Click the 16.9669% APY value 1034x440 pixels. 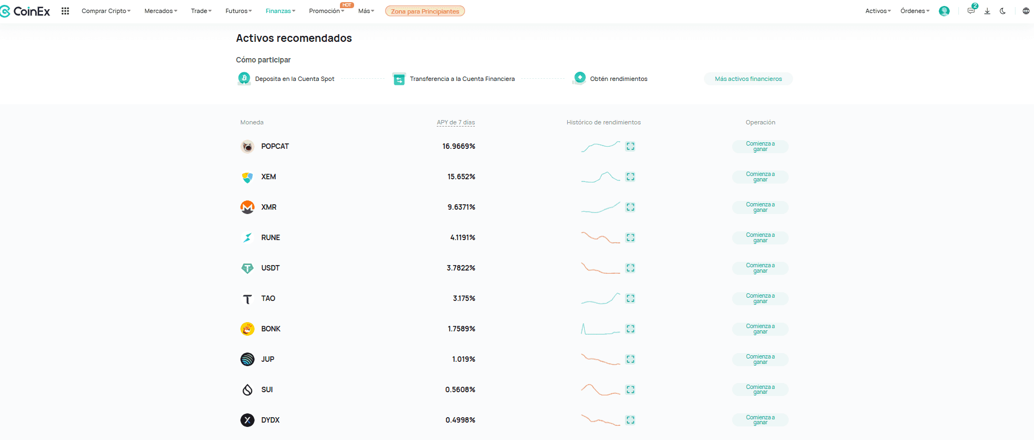coord(459,146)
